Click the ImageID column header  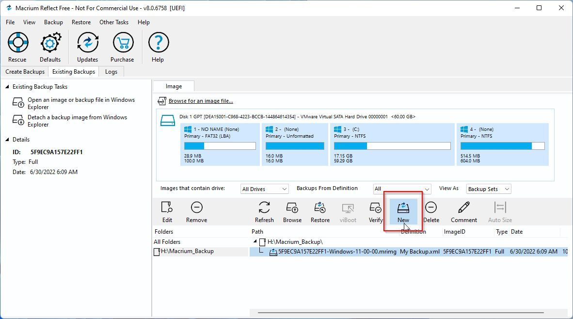coord(455,232)
